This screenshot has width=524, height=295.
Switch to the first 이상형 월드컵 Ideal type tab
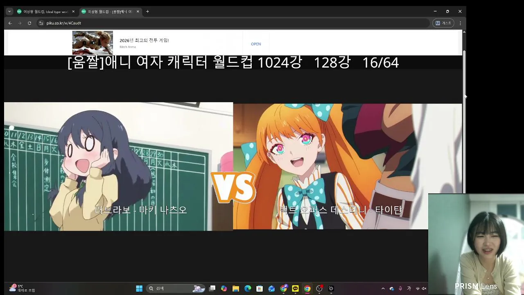coord(45,11)
